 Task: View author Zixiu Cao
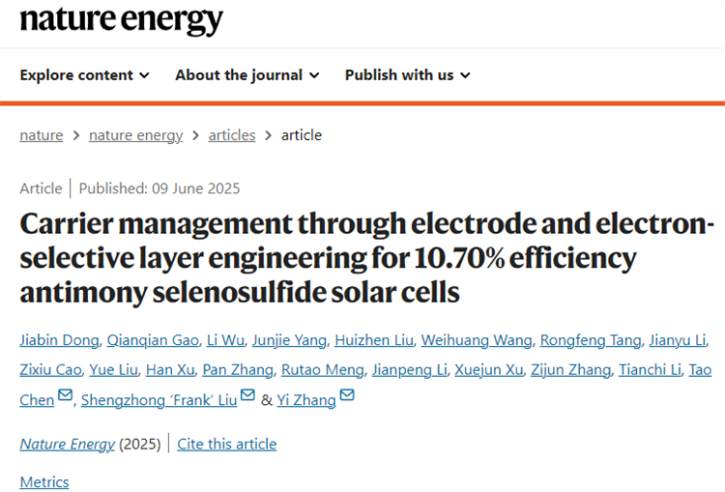point(50,370)
